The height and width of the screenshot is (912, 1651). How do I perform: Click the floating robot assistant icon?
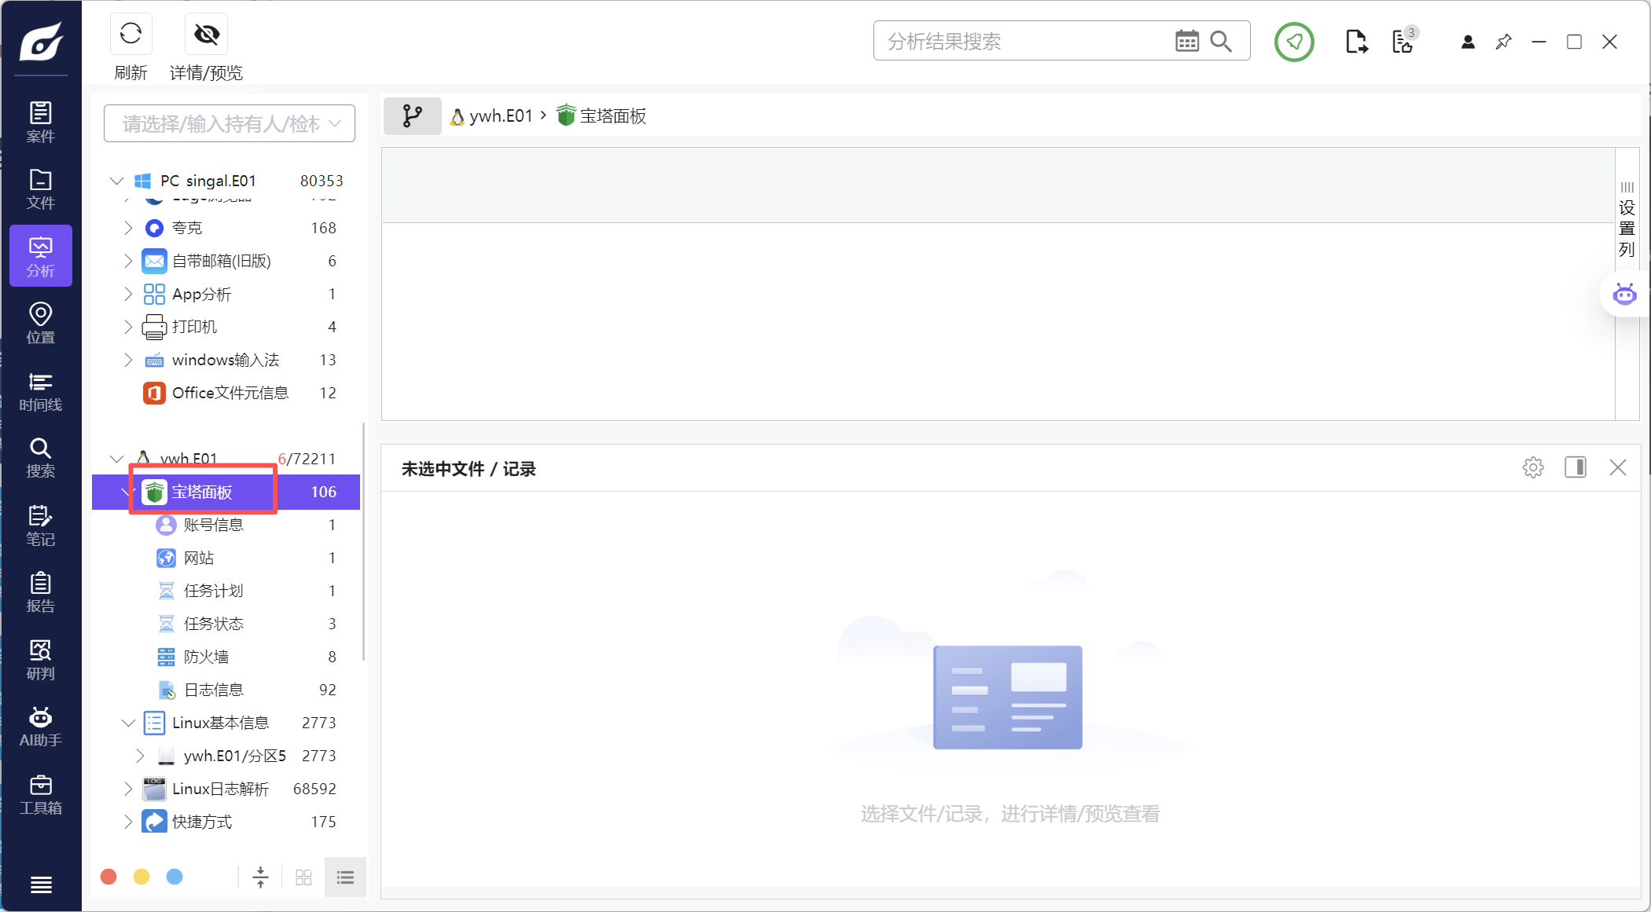(1624, 295)
